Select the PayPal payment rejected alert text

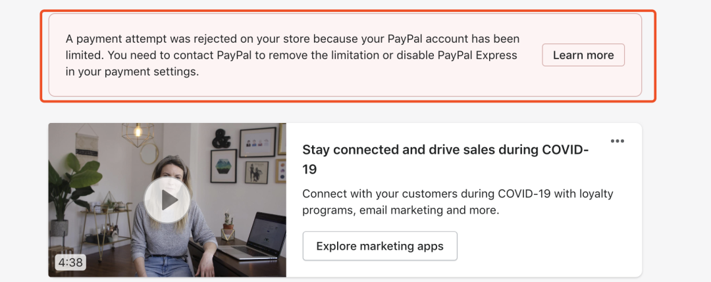pyautogui.click(x=292, y=55)
